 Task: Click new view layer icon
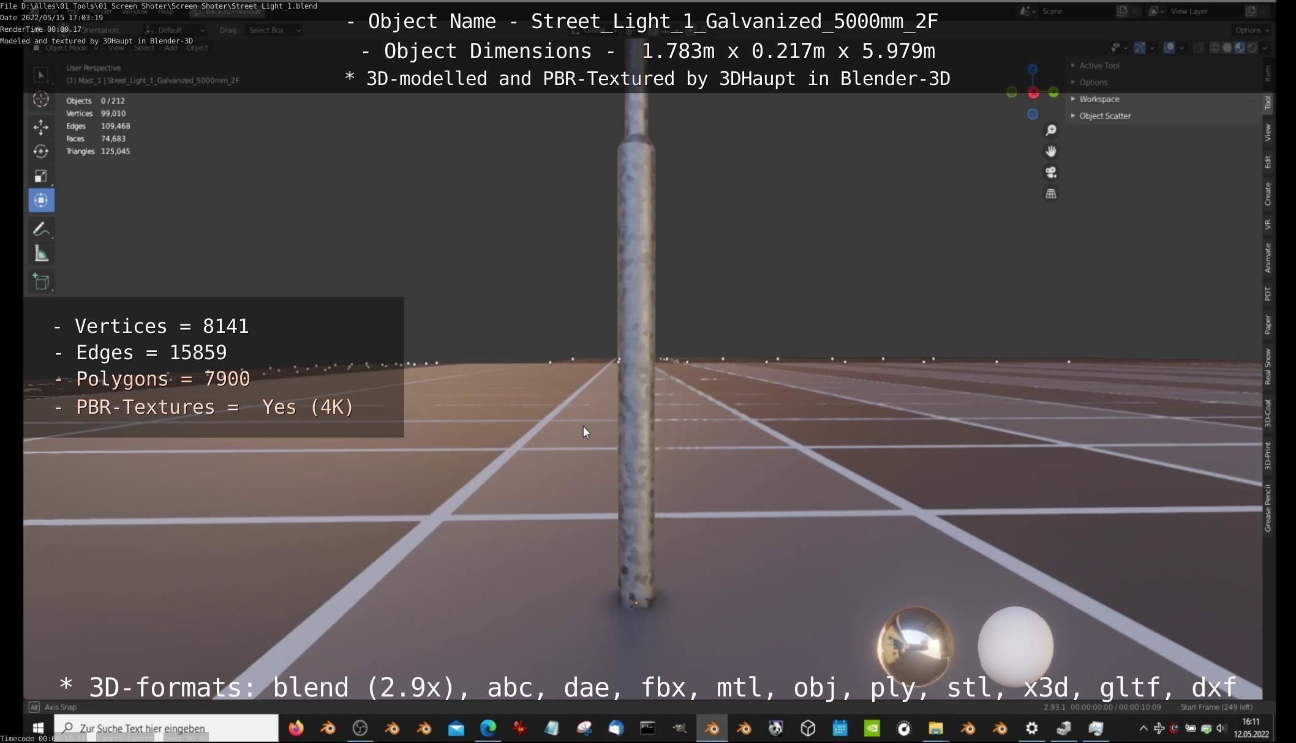(1251, 11)
